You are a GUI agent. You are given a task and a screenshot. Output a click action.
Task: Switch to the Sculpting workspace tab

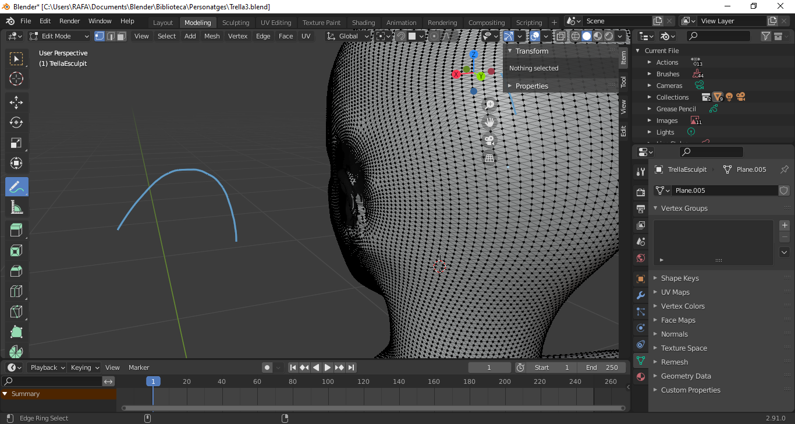(235, 23)
